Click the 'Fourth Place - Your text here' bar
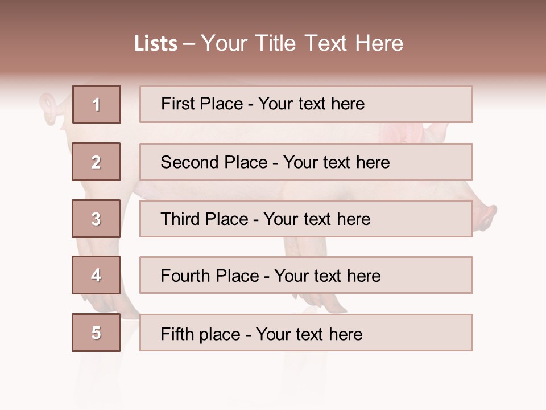Image resolution: width=546 pixels, height=410 pixels. coord(306,275)
